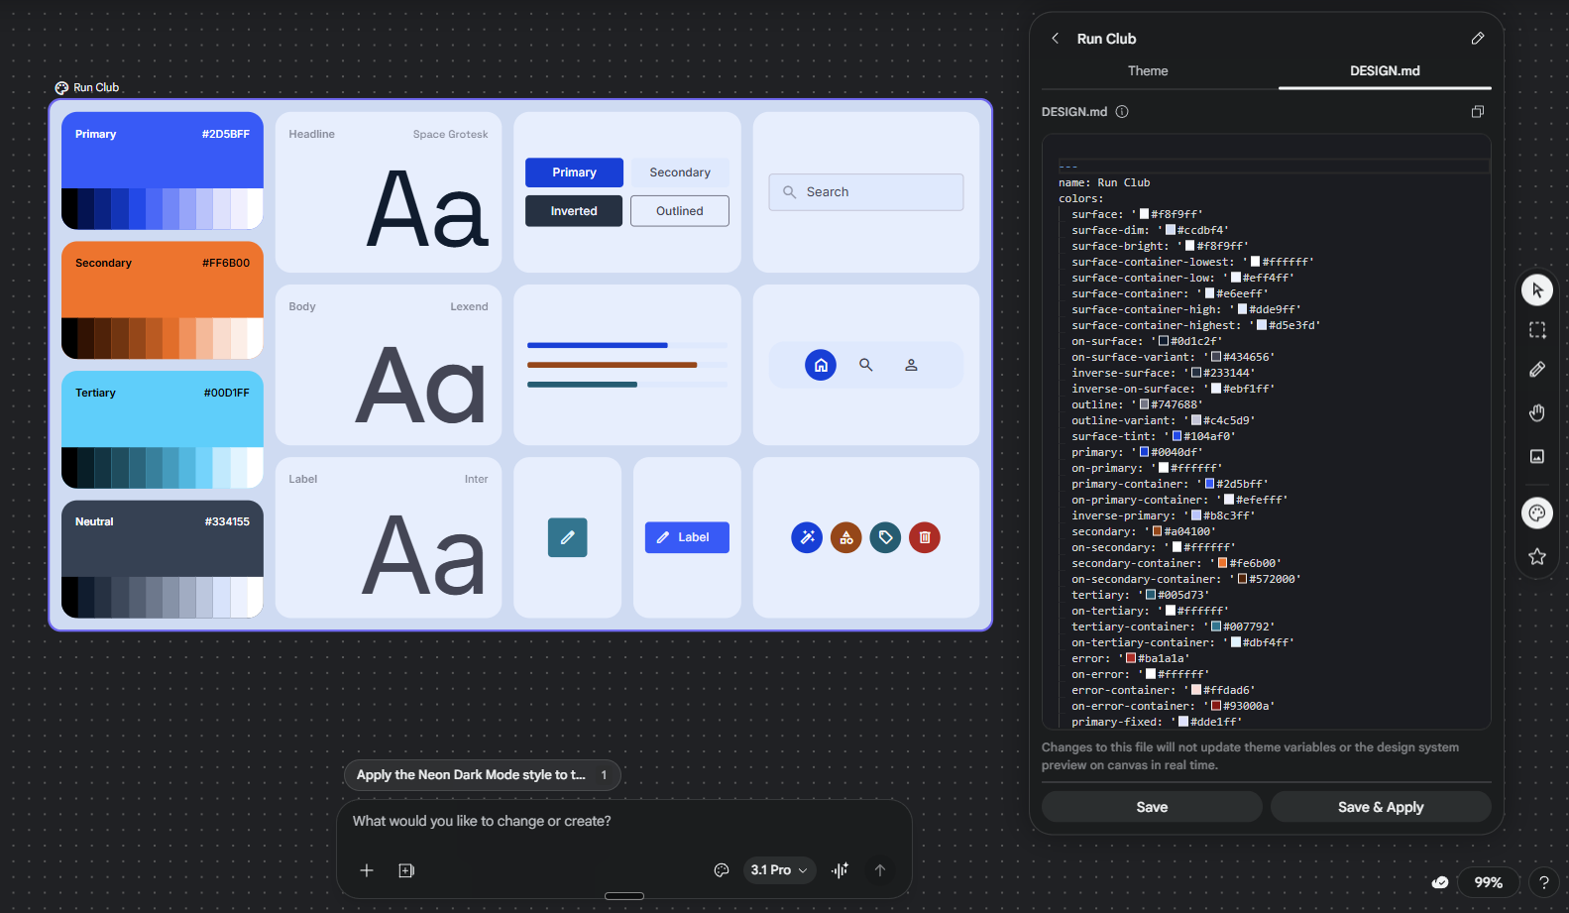
Task: Click the 99% zoom level control
Action: pos(1489,882)
